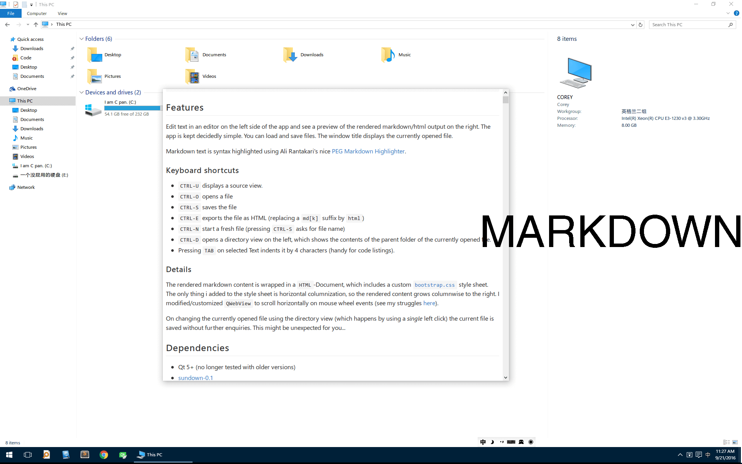Open the File menu
This screenshot has height=464, width=742.
click(11, 13)
